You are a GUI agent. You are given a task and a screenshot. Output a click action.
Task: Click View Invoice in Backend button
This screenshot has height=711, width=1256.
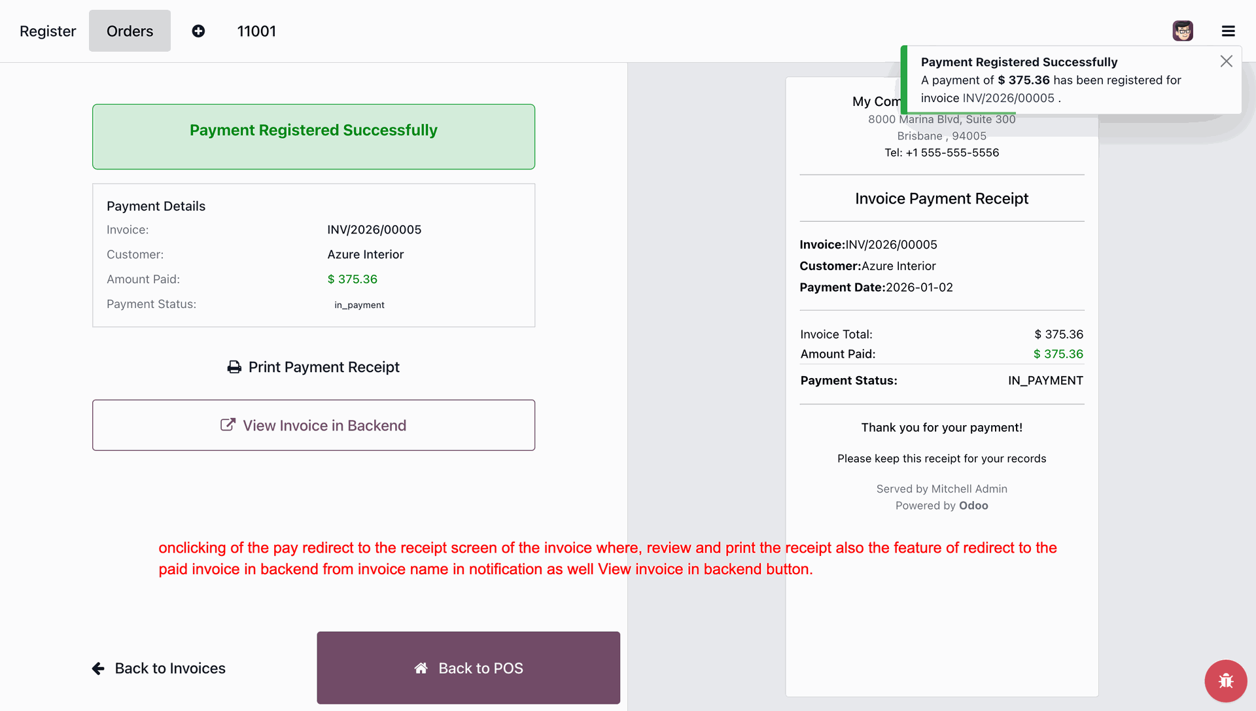[x=313, y=425]
